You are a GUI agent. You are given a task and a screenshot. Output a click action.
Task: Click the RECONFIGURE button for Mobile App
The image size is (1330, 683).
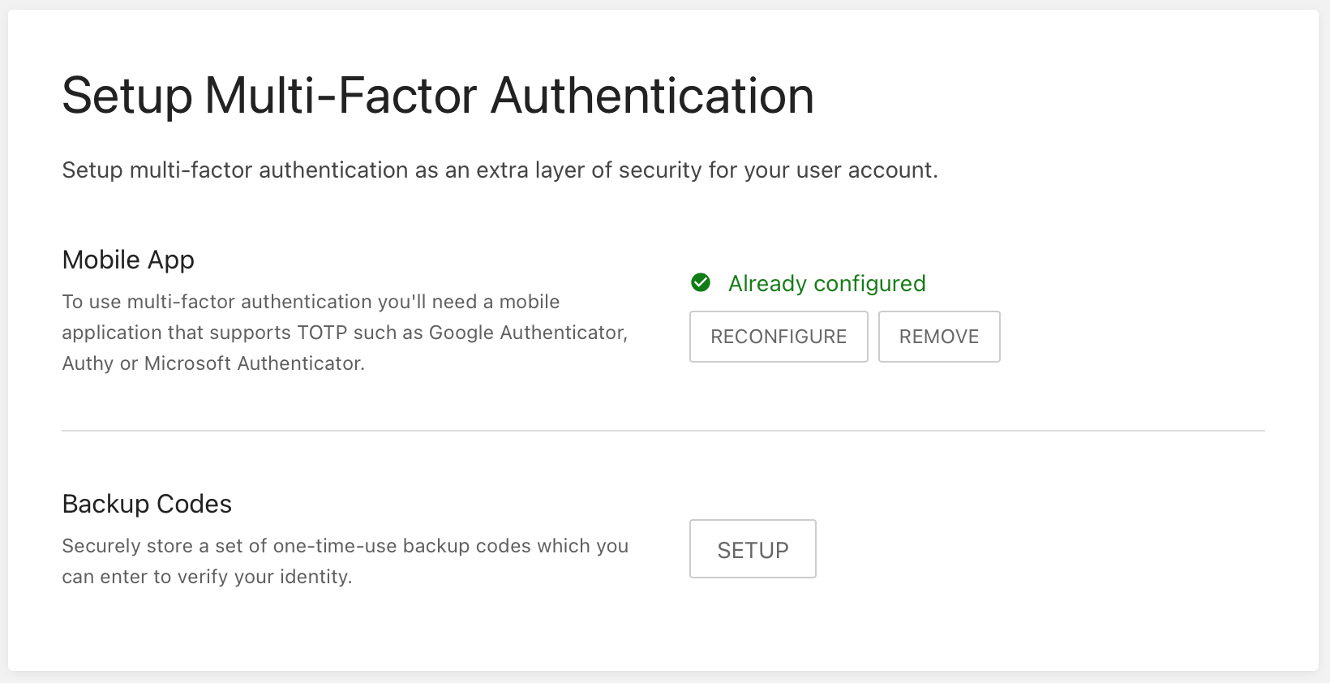[779, 337]
